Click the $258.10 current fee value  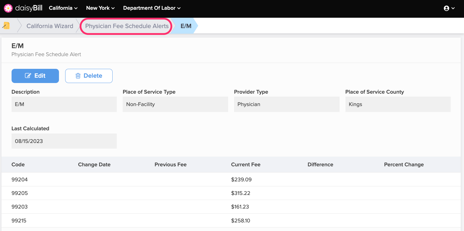(241, 220)
